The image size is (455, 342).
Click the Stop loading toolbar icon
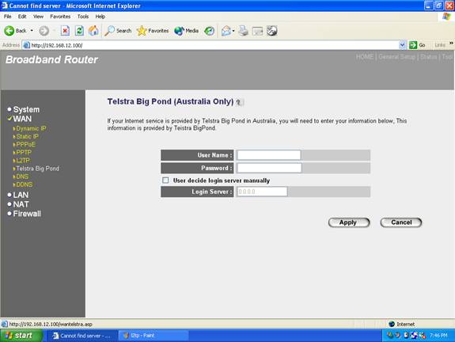(65, 31)
